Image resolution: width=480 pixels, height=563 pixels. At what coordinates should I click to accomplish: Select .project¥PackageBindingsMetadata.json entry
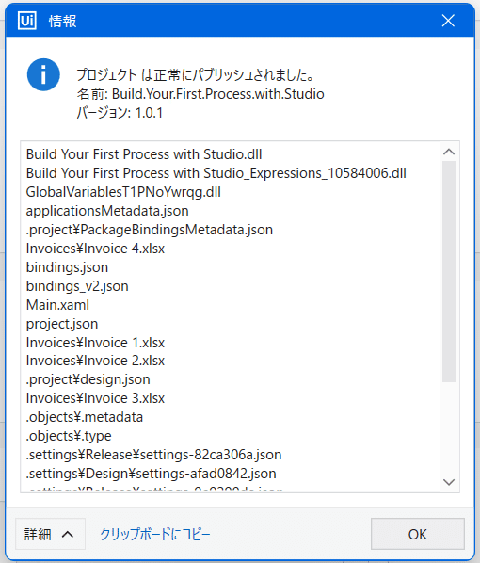tap(150, 230)
